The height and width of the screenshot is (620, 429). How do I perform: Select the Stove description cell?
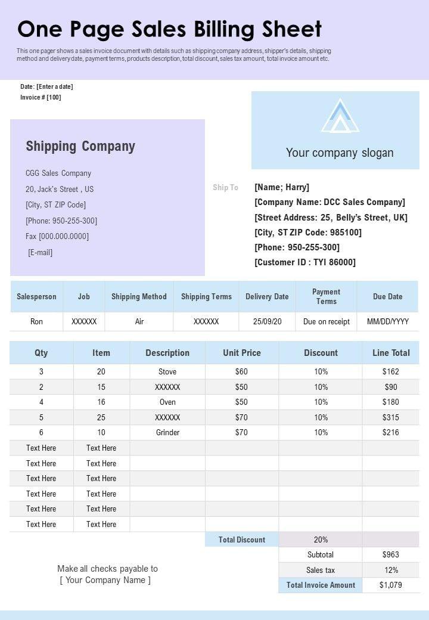167,371
